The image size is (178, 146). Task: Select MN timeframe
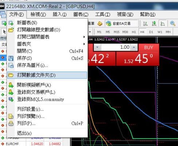pos(168,32)
